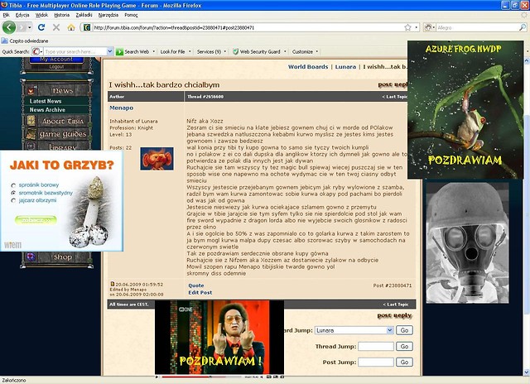Click the Shop icon in sidebar
The height and width of the screenshot is (384, 530).
(x=31, y=257)
